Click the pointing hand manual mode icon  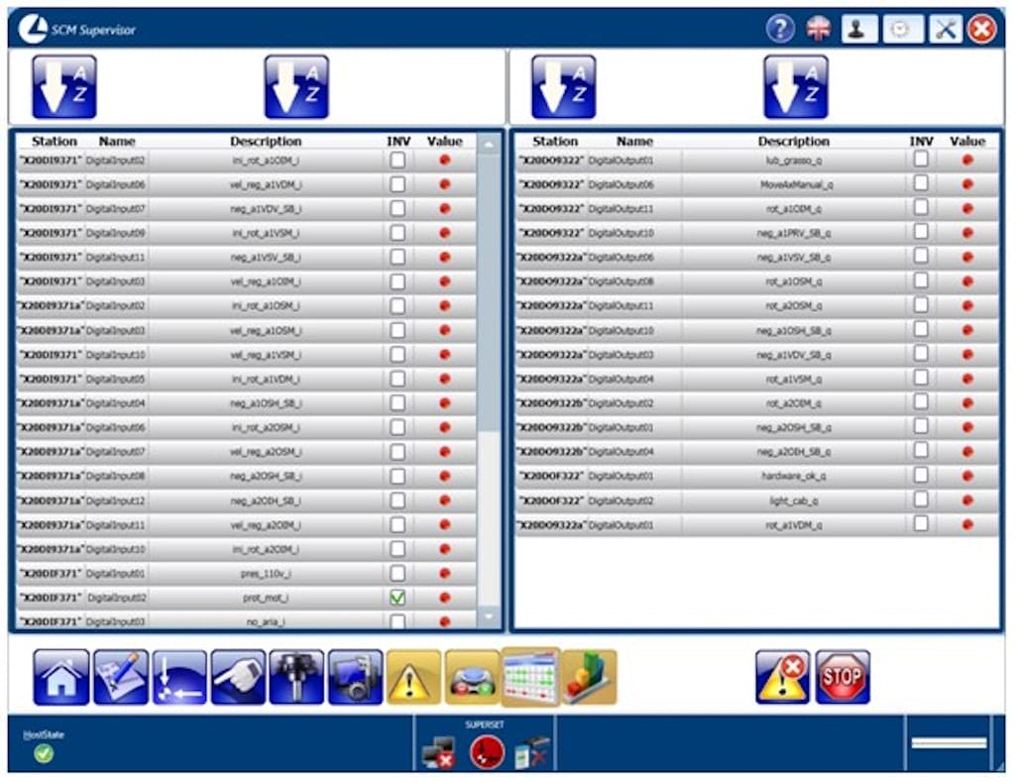pyautogui.click(x=238, y=678)
